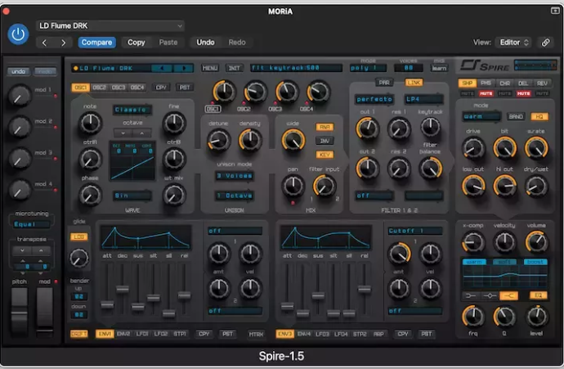The image size is (564, 369).
Task: Click the detune knob in Unison section
Action: point(218,141)
